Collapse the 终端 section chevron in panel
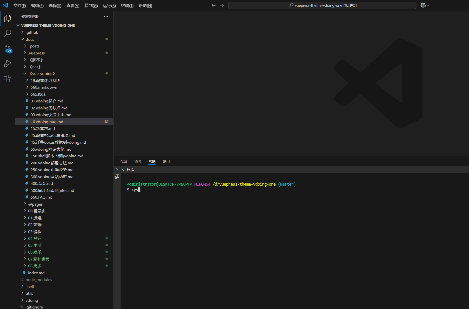Screen dimensions: 469x309 [x=124, y=170]
